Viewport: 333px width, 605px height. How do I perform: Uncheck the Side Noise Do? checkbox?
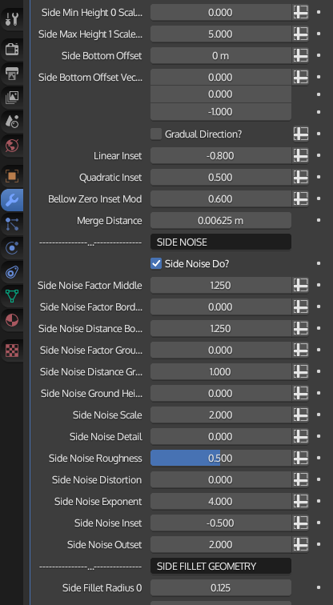(x=156, y=264)
